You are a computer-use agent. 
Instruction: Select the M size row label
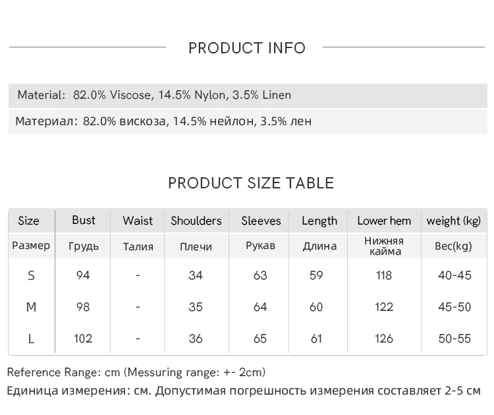pos(31,307)
